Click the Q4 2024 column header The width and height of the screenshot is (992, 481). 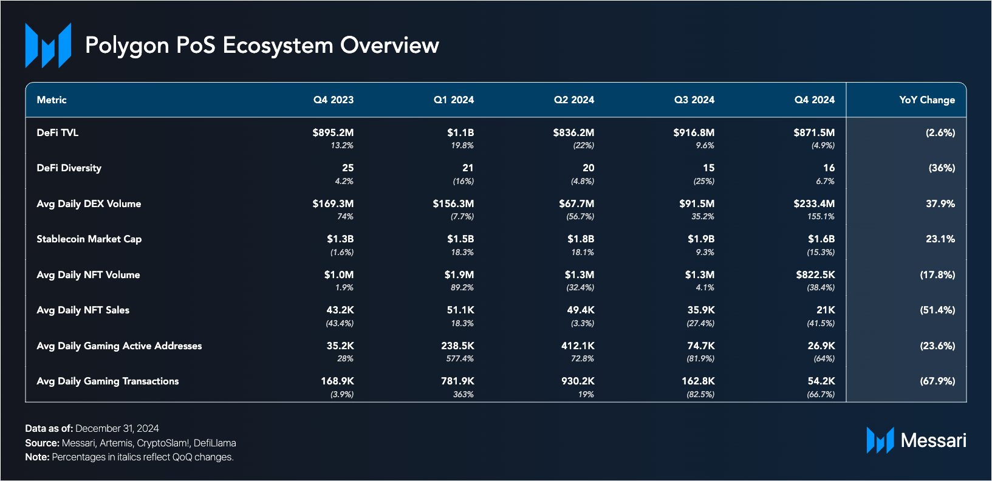coord(814,100)
